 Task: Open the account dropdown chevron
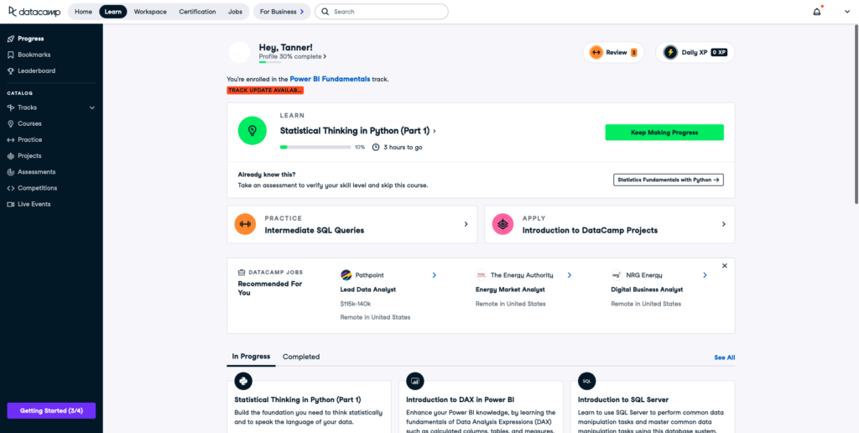tap(847, 12)
